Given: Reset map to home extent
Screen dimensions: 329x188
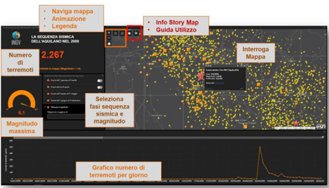Looking at the screenshot, I should (110, 44).
